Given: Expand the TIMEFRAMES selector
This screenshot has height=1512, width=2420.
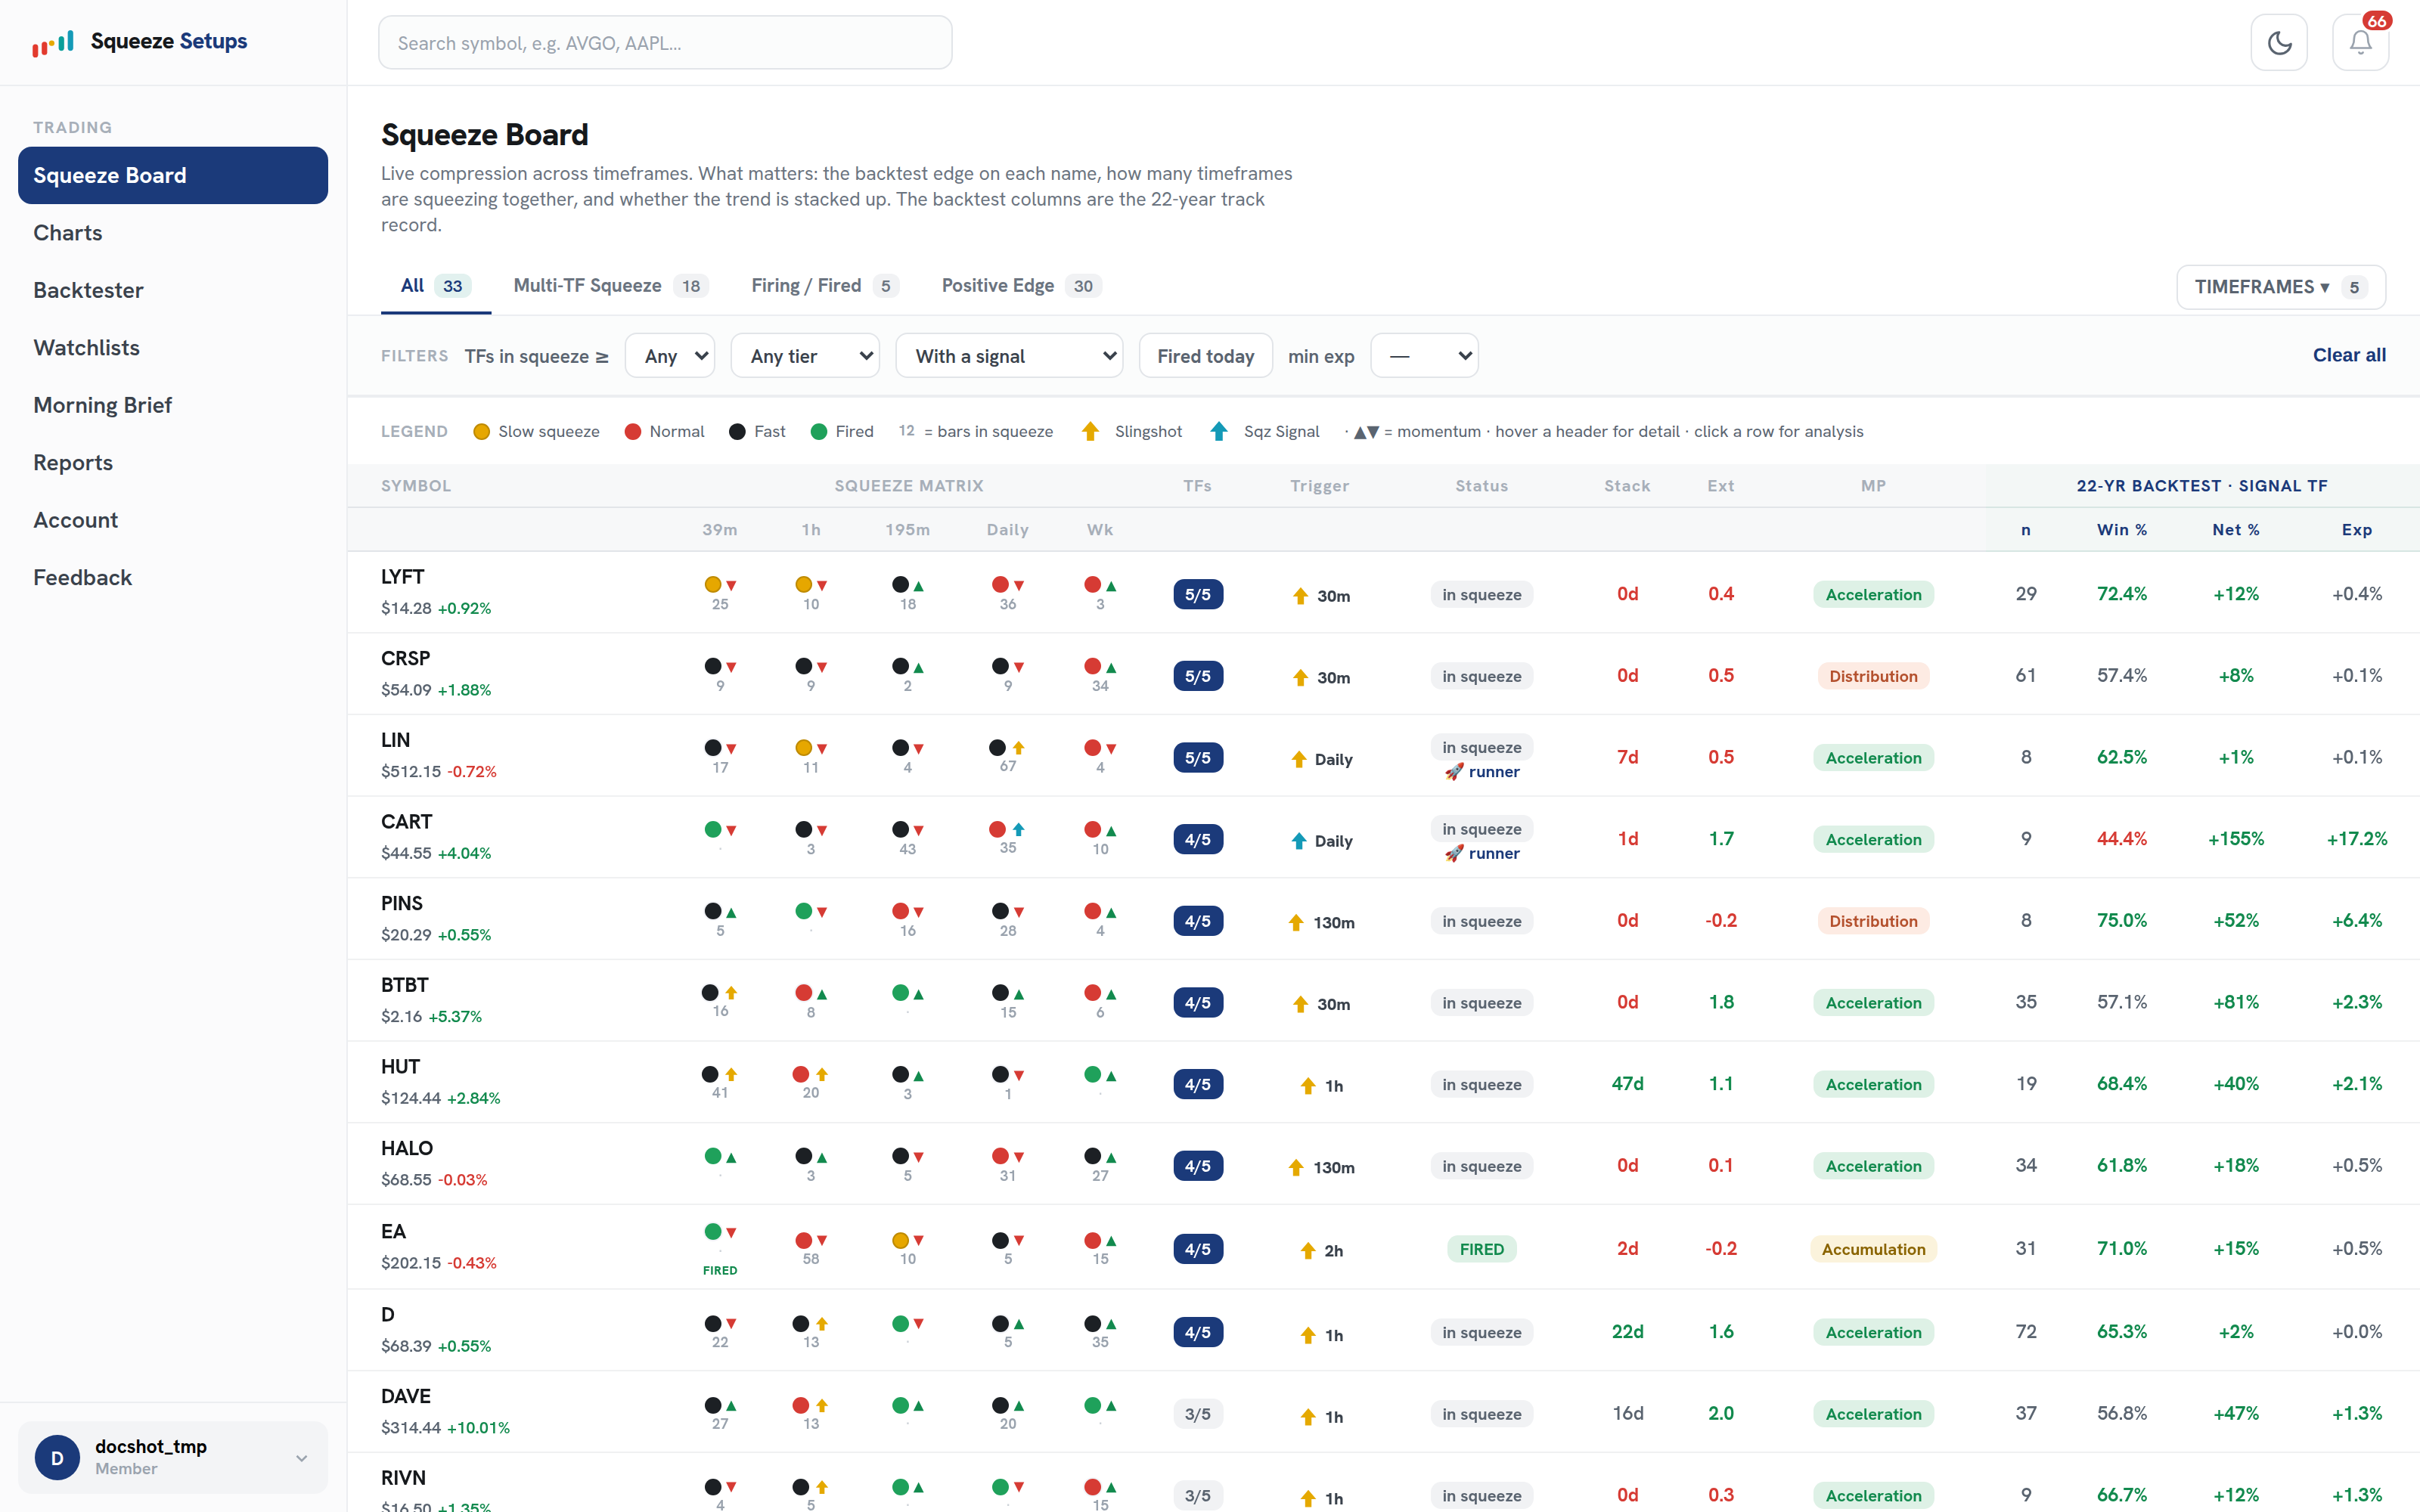Looking at the screenshot, I should click(x=2280, y=287).
